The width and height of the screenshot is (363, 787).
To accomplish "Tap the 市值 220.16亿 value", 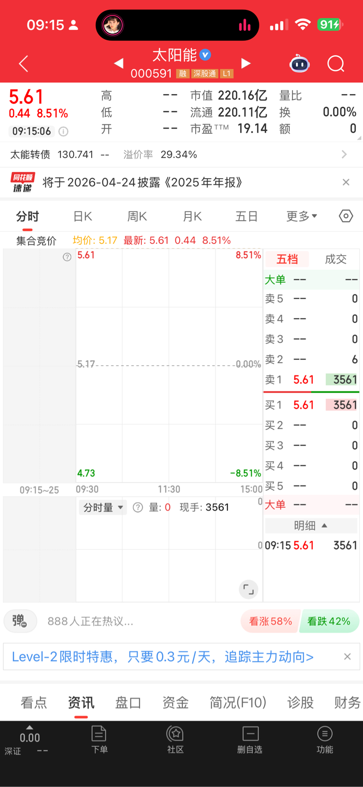I will (x=242, y=95).
